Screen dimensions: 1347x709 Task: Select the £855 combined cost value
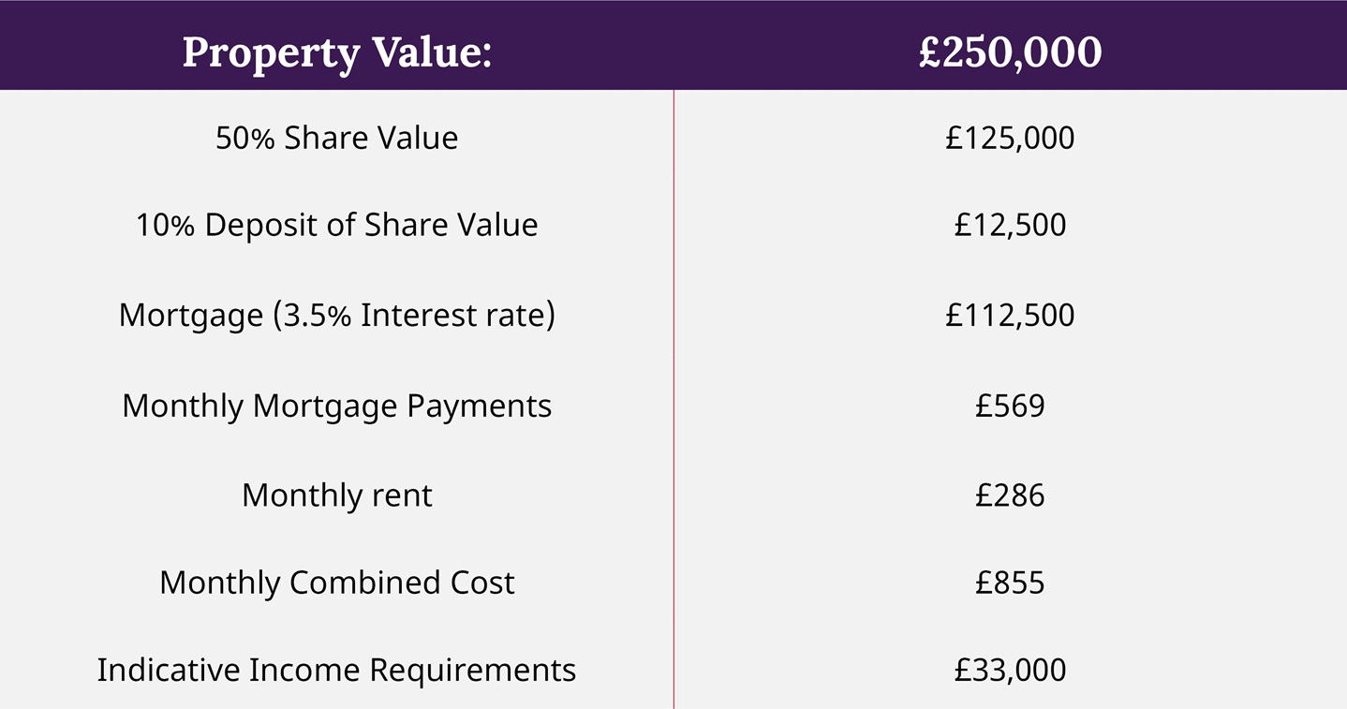(1010, 583)
